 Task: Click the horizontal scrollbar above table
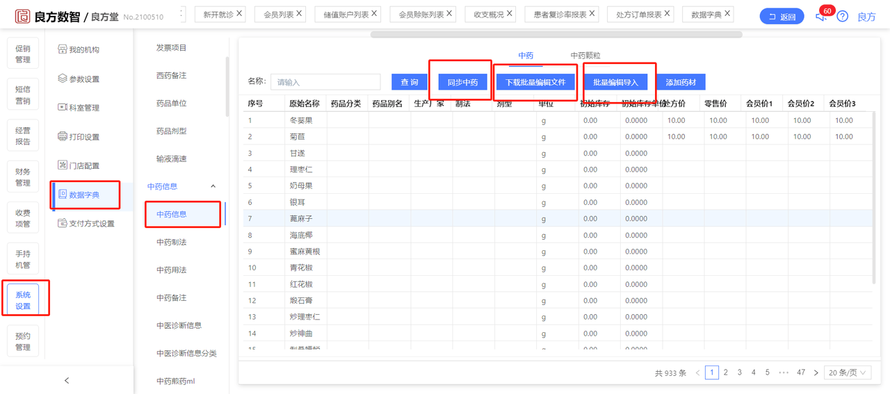[556, 34]
